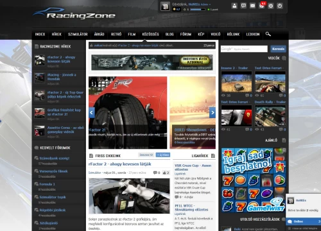Open the 'Számoljunk ezerig!' forum topic
321x231 pixels.
coord(55,158)
